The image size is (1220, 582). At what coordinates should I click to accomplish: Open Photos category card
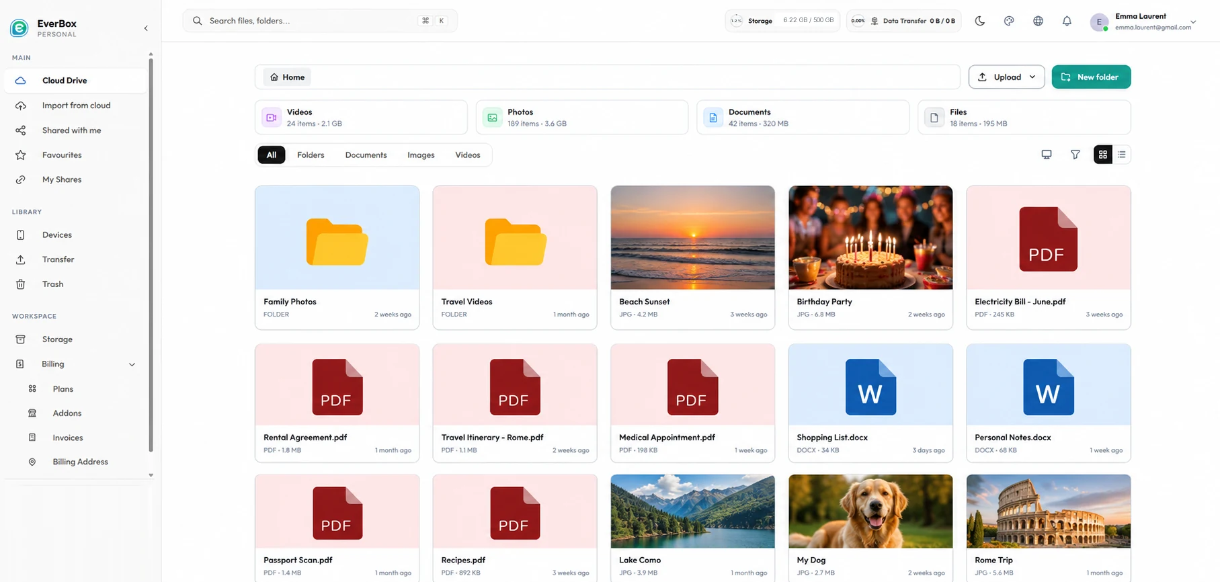tap(582, 118)
